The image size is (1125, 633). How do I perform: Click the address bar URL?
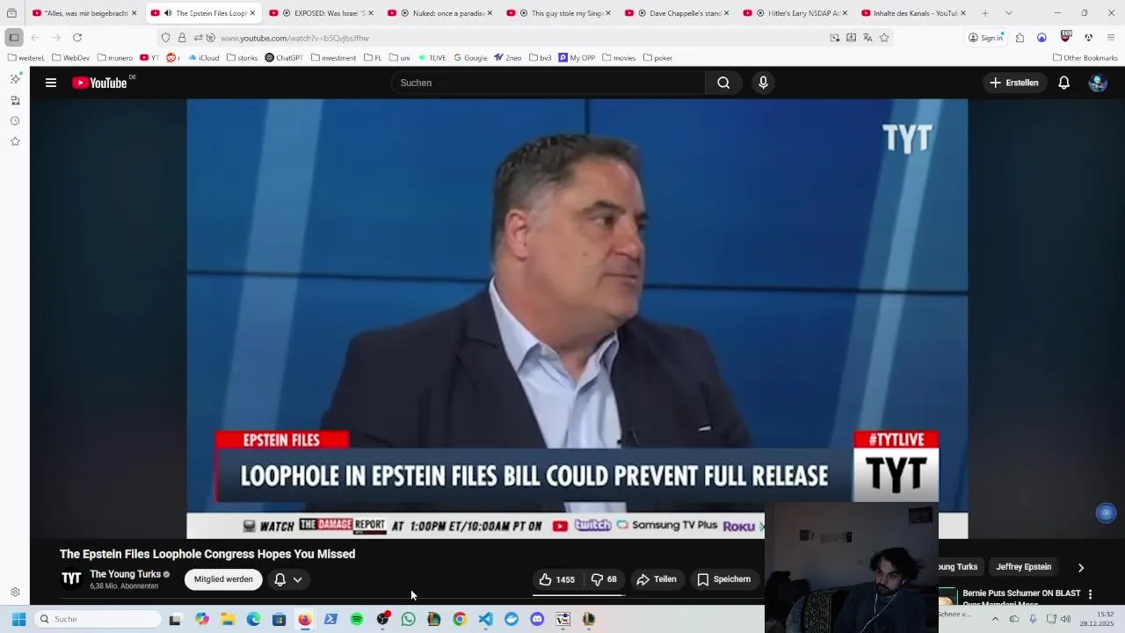tap(294, 38)
